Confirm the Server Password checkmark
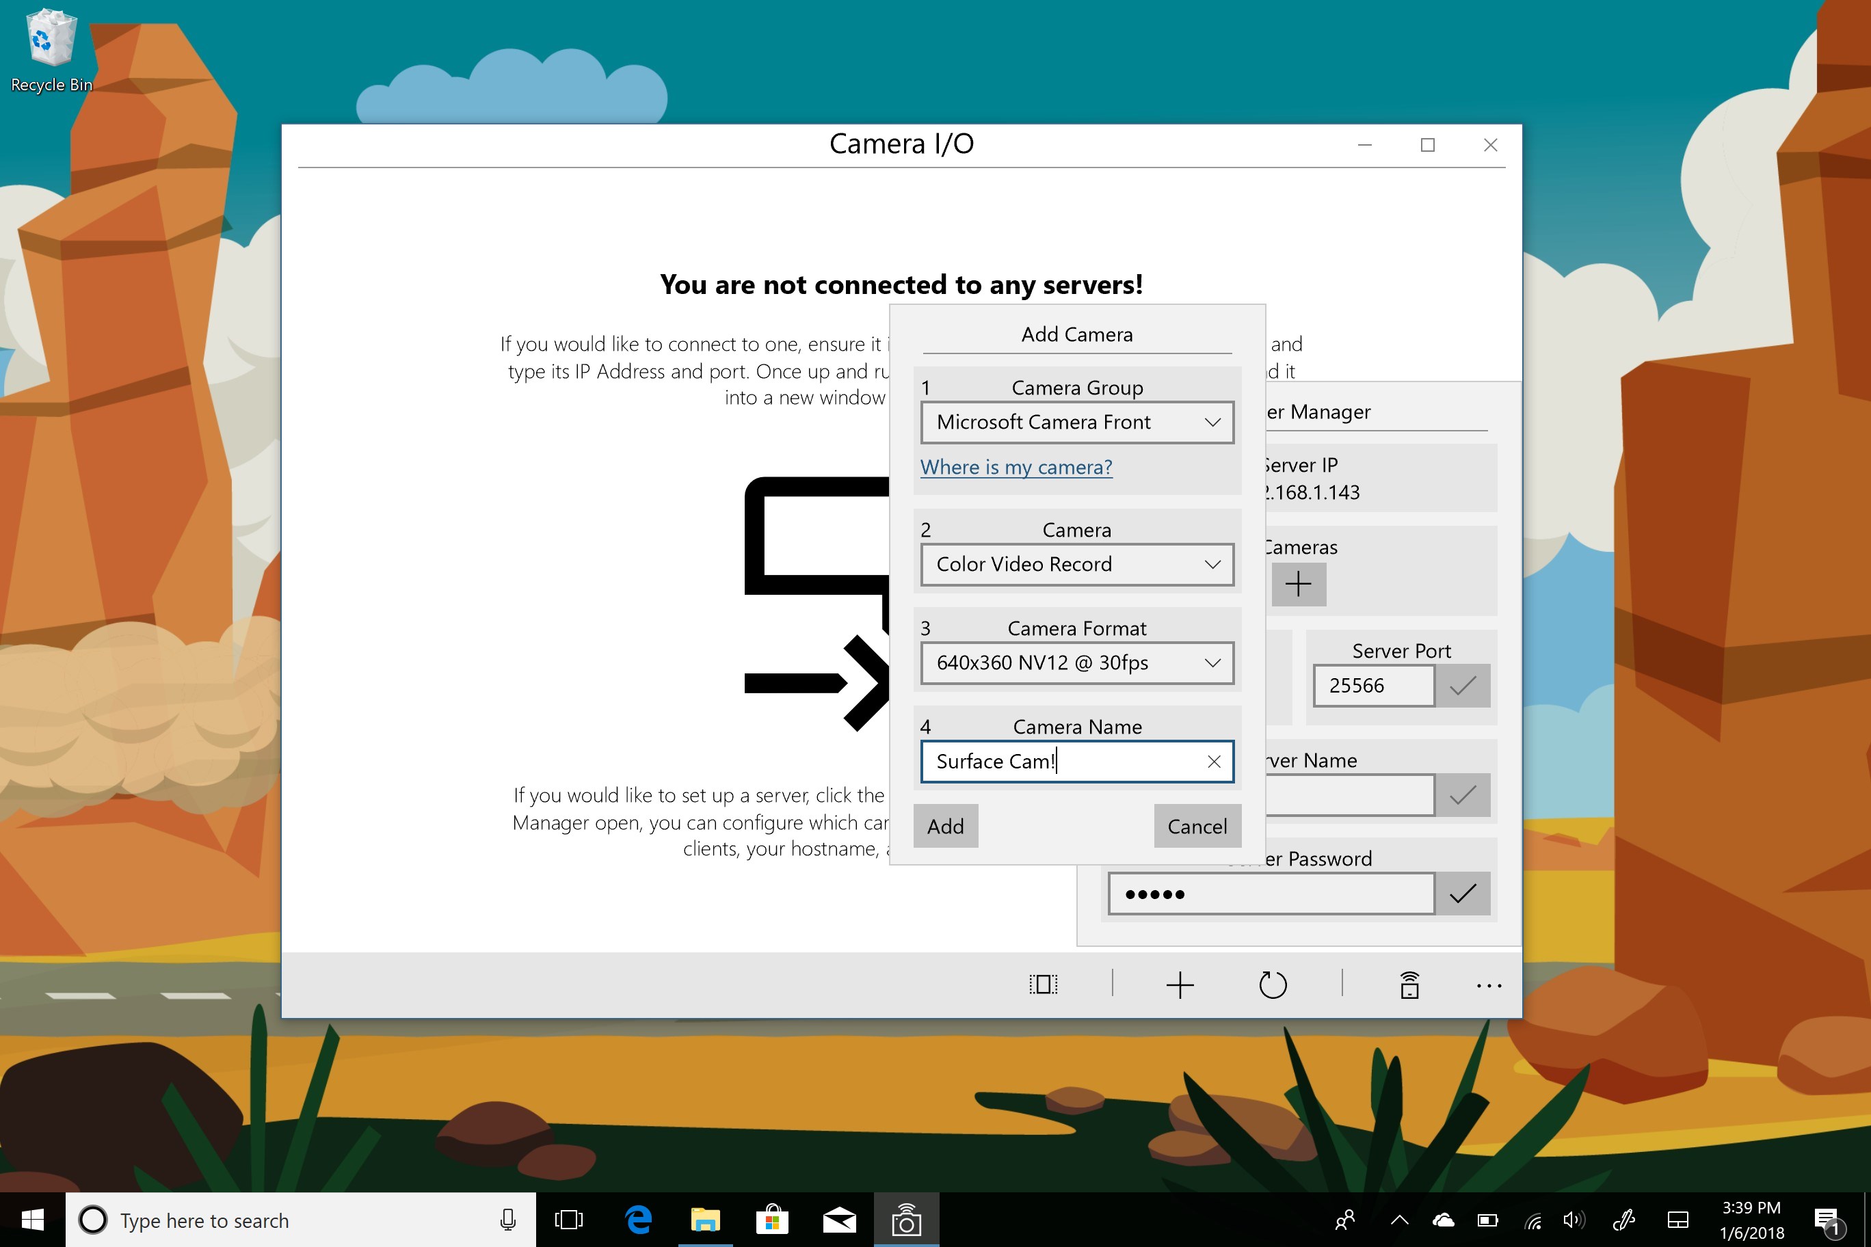Viewport: 1871px width, 1247px height. 1462,894
